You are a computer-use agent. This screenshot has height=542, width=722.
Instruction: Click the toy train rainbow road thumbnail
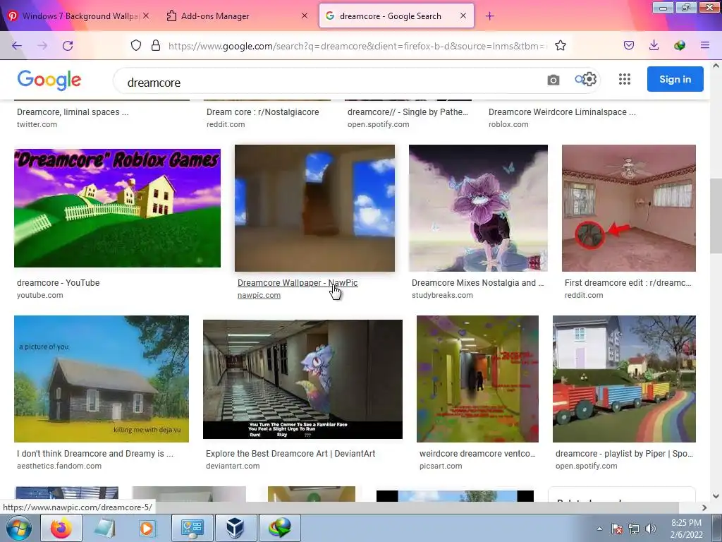click(624, 379)
